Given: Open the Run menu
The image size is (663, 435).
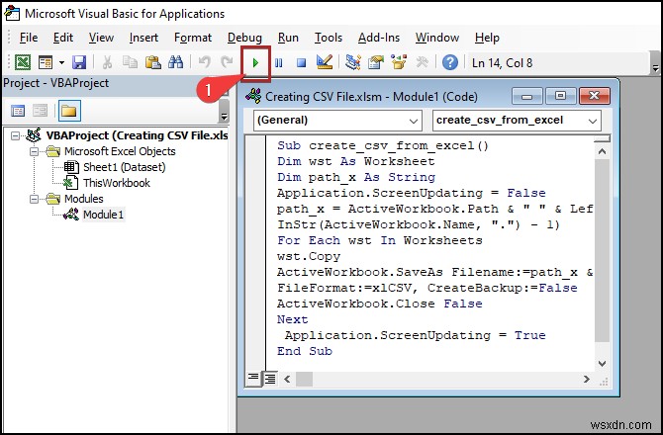Looking at the screenshot, I should [288, 38].
